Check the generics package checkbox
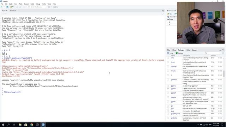The image size is (226, 127). (x=168, y=79)
